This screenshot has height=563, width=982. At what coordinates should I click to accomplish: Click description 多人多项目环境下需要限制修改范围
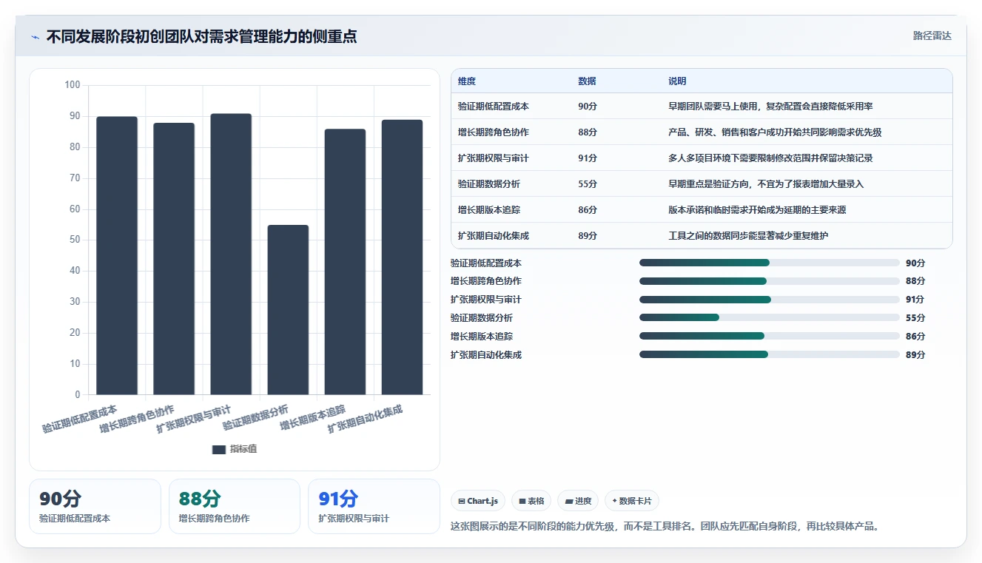[770, 158]
